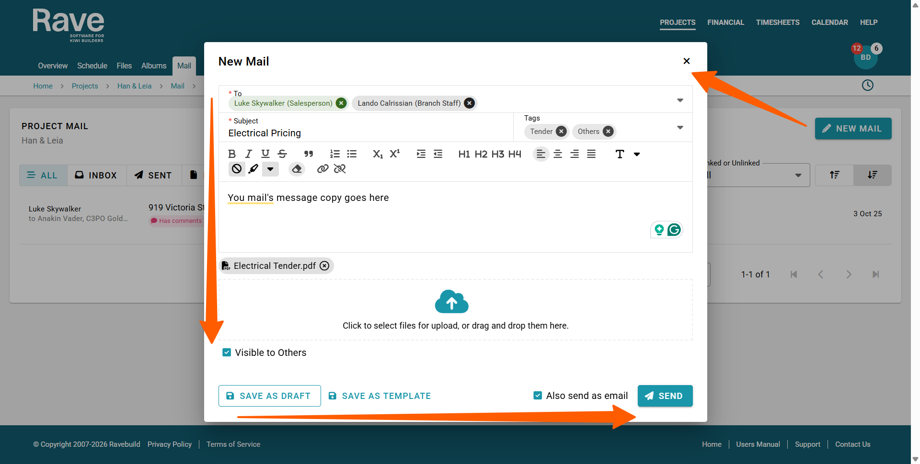Uncheck the Visible to Others checkbox
This screenshot has width=920, height=464.
(227, 353)
